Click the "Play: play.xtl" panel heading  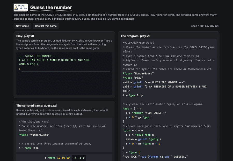[x=25, y=36]
